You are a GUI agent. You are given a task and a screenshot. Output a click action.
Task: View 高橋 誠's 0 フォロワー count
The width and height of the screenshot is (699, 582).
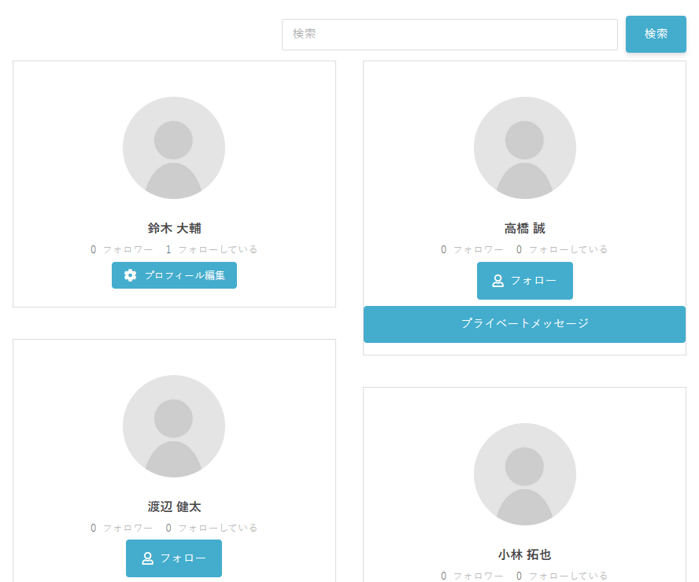click(472, 249)
